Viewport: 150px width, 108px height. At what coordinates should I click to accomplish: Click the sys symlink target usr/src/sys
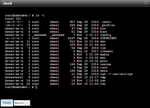123,74
